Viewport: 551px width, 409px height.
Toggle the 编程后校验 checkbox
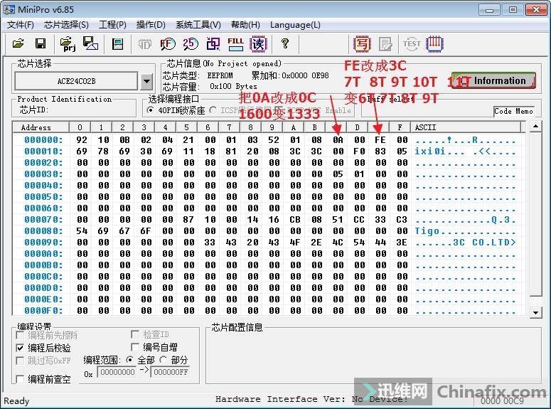pyautogui.click(x=21, y=348)
